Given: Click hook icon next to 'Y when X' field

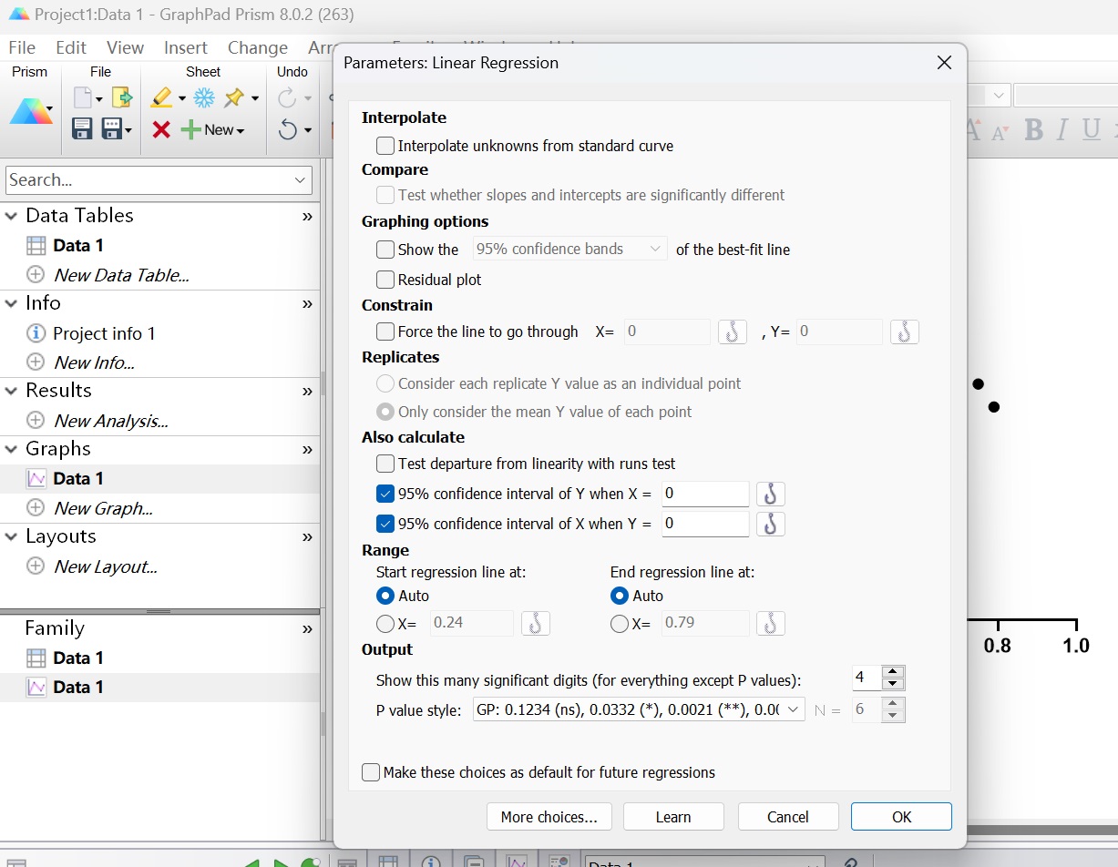Looking at the screenshot, I should tap(770, 494).
